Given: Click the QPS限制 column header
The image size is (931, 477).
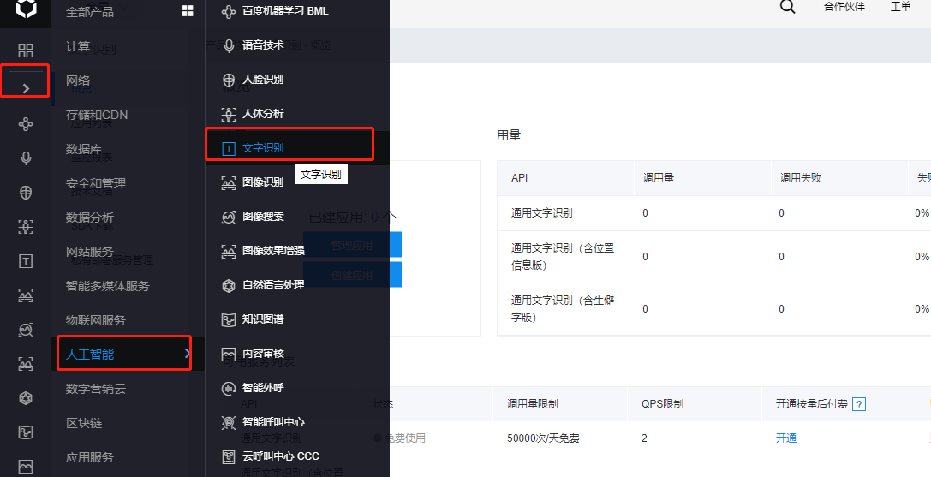Looking at the screenshot, I should pos(662,404).
